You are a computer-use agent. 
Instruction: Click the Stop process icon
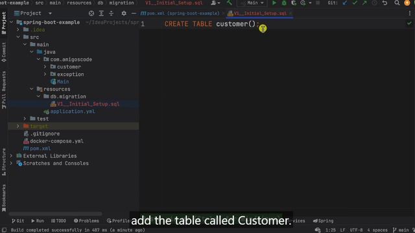(318, 3)
